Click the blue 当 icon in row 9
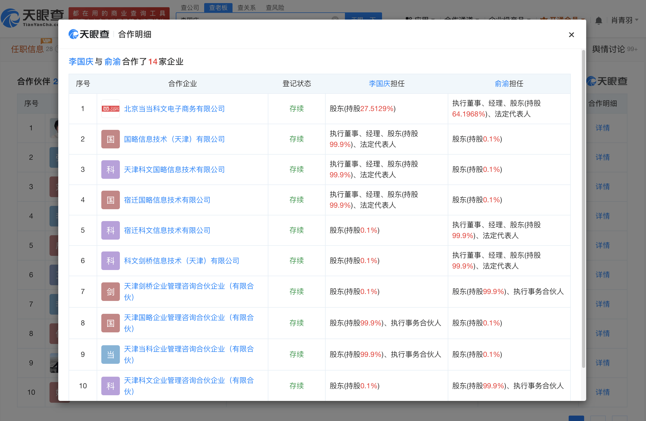The image size is (646, 421). pyautogui.click(x=111, y=355)
